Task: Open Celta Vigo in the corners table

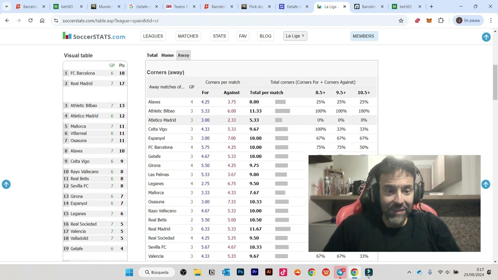Action: coord(158,129)
